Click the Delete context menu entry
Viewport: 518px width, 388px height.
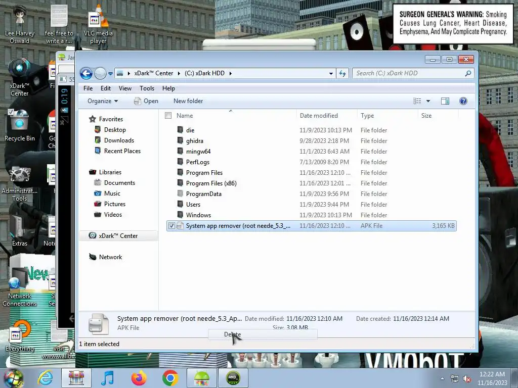(x=263, y=334)
